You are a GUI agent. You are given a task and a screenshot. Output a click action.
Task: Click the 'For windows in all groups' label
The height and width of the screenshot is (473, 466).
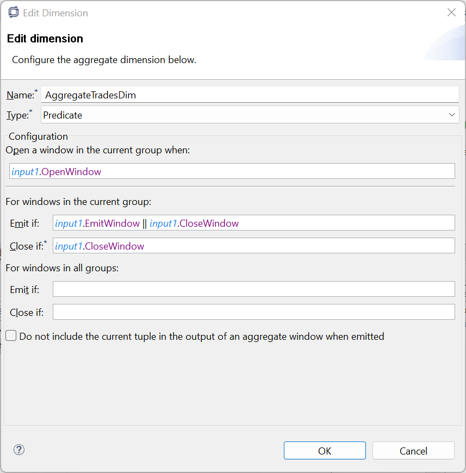coord(62,267)
